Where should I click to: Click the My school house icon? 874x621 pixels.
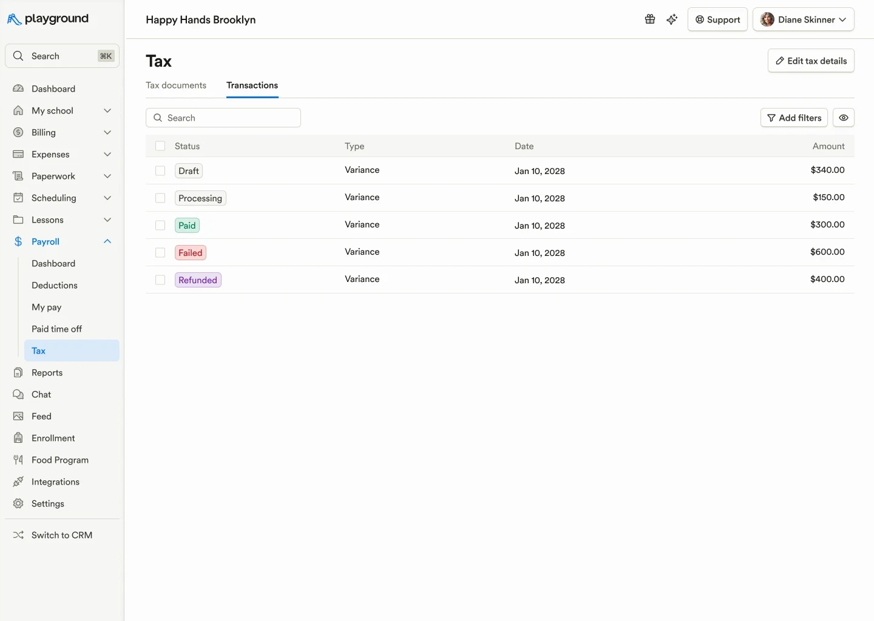click(x=18, y=110)
